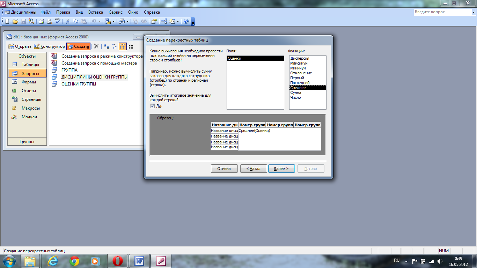This screenshot has height=268, width=477.
Task: Open the Справка menu
Action: tap(152, 12)
